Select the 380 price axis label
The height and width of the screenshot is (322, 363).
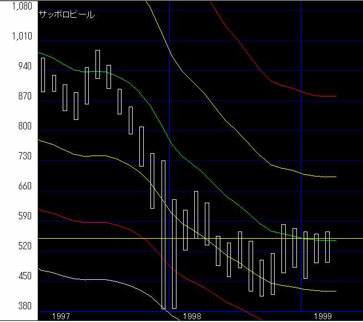pos(26,307)
